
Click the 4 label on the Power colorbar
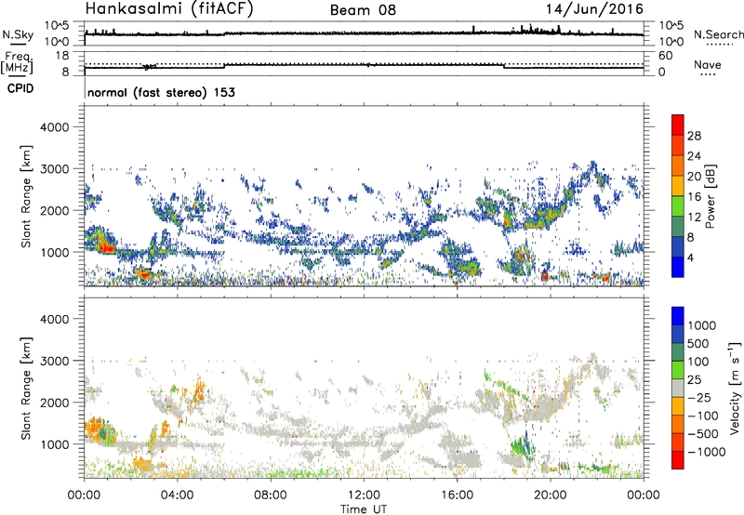[691, 257]
